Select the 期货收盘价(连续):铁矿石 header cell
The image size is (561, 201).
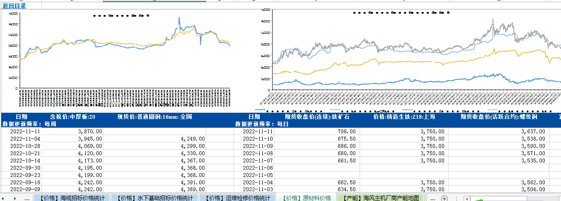[x=317, y=117]
